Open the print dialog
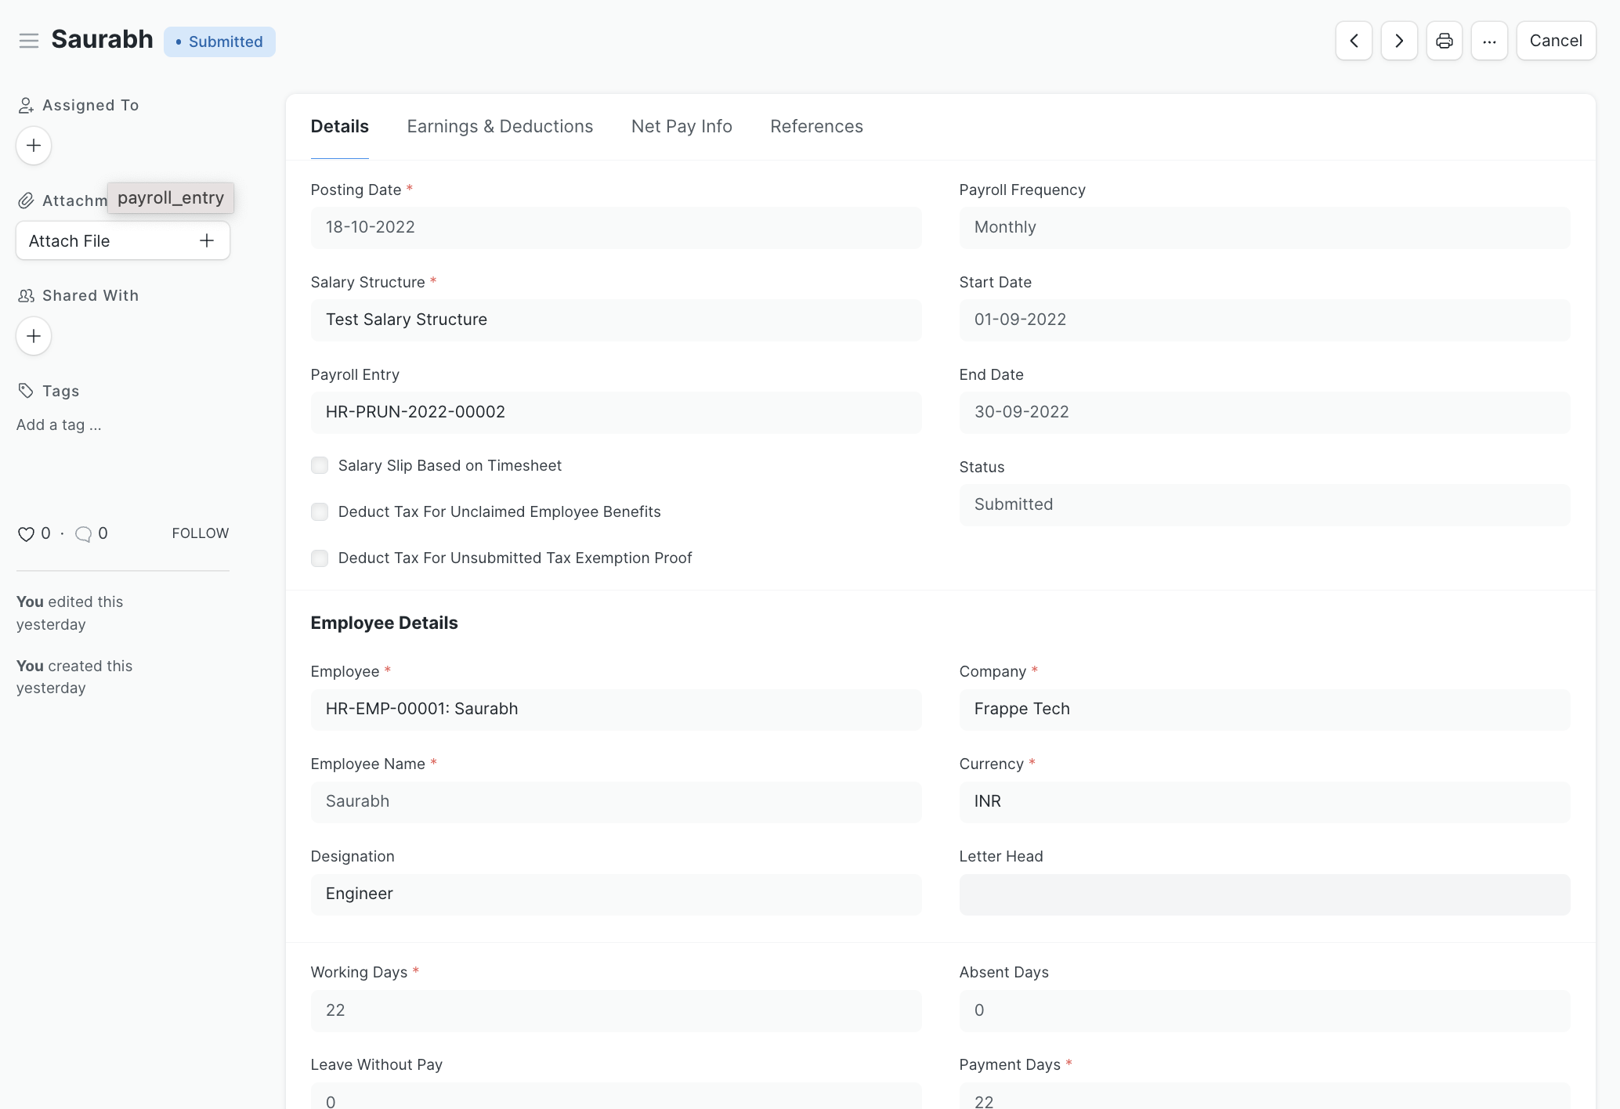 1444,40
